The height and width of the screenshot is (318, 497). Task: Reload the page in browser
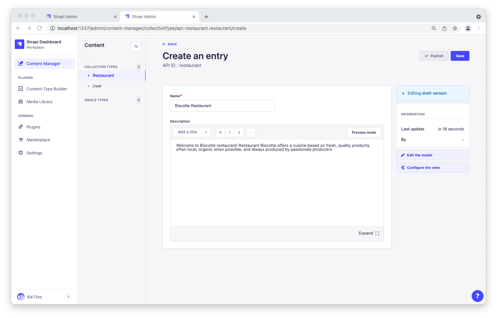pyautogui.click(x=39, y=28)
